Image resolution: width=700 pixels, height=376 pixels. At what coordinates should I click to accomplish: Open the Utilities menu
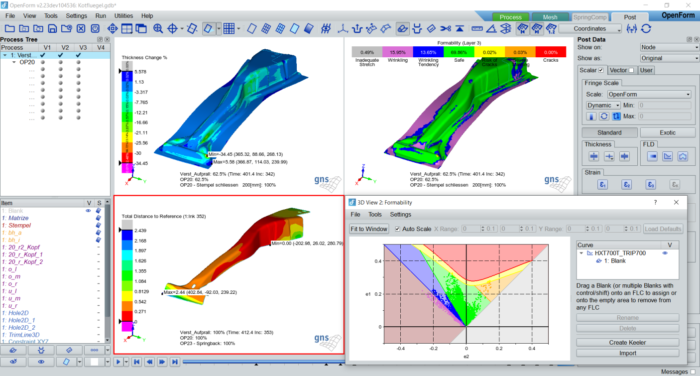124,16
